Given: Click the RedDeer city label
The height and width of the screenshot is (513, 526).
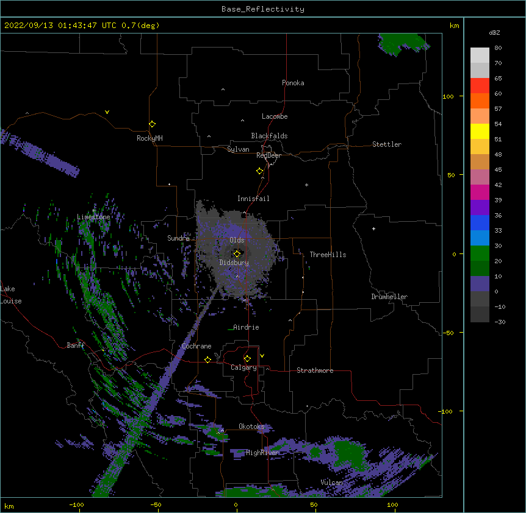Looking at the screenshot, I should tap(268, 155).
